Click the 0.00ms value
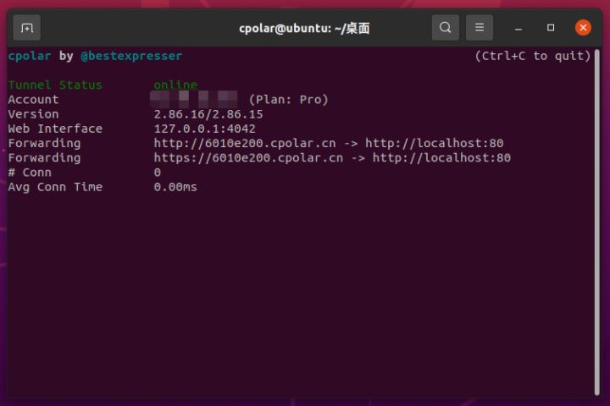 pyautogui.click(x=175, y=187)
